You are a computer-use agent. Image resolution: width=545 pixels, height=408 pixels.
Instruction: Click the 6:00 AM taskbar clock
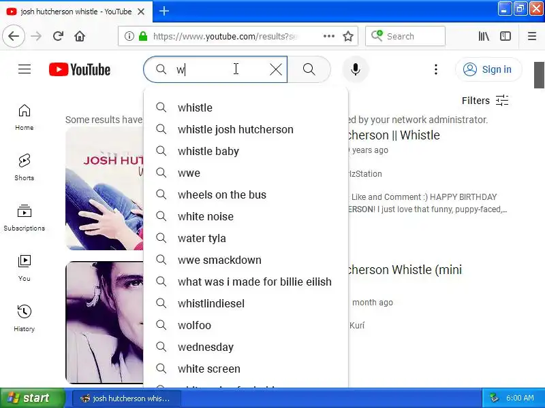coord(520,398)
